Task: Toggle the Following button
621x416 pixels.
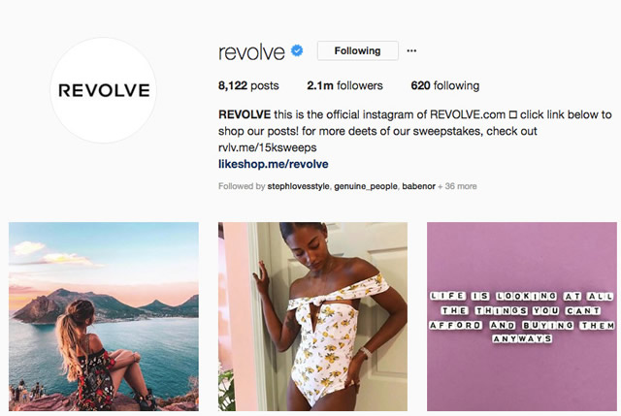Action: coord(358,50)
